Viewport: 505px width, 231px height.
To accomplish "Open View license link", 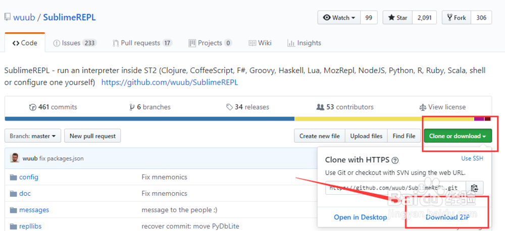I will (442, 107).
